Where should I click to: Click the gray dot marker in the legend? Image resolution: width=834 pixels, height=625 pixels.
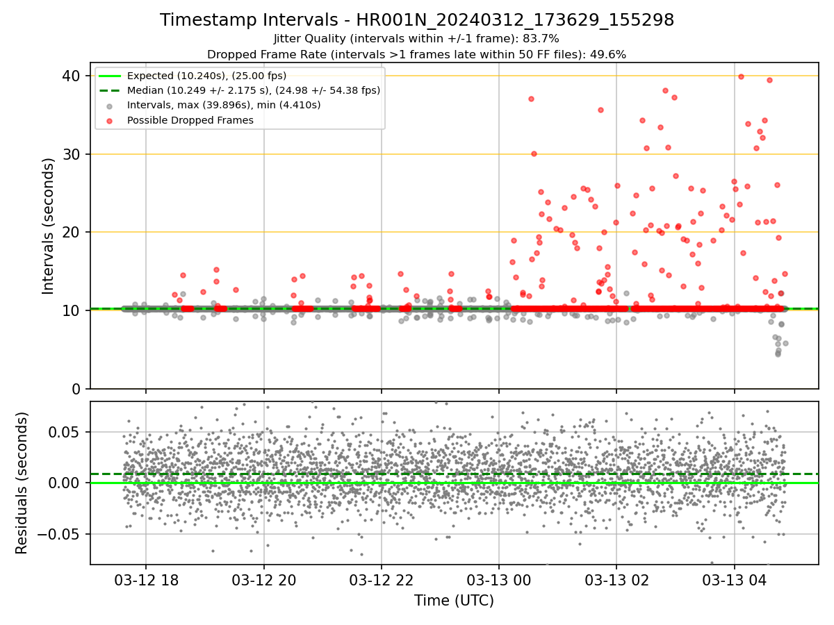[110, 106]
